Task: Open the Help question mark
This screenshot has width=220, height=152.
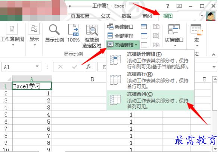Action: point(168,6)
